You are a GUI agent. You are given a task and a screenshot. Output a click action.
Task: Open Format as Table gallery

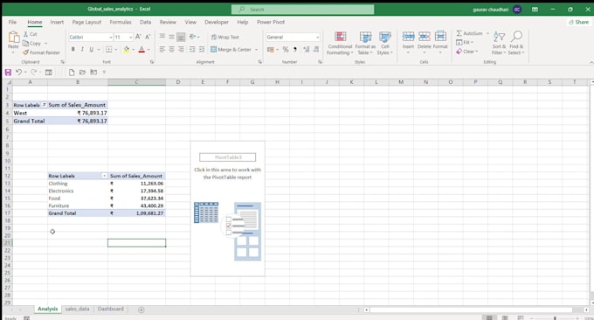(365, 43)
